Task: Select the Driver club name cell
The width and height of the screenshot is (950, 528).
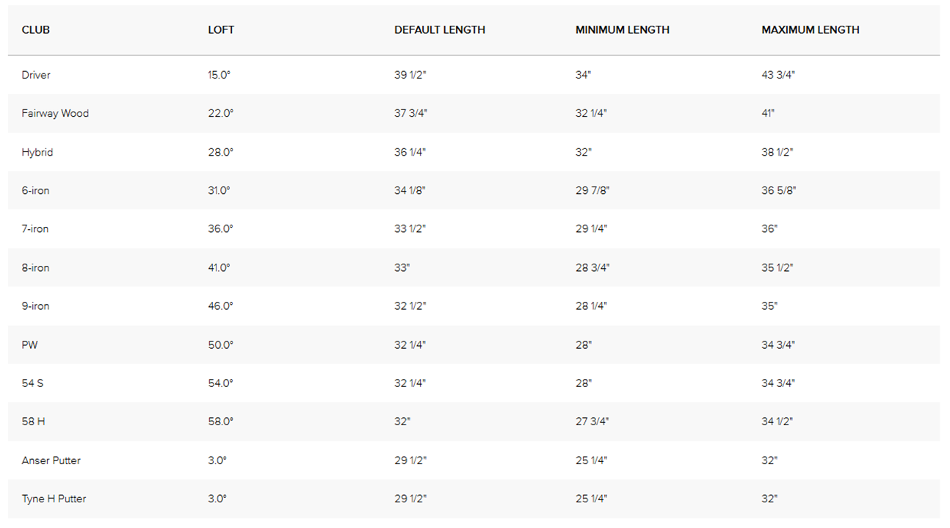Action: click(x=36, y=75)
